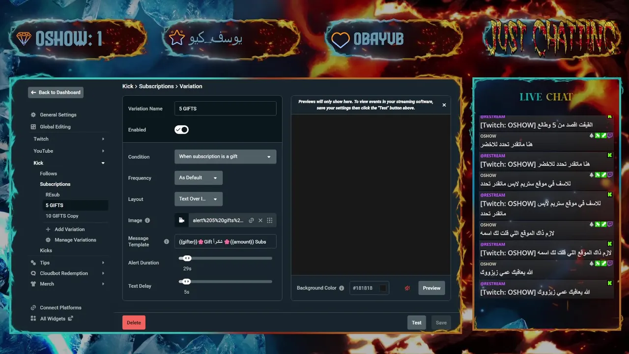Screen dimensions: 629x354
Task: Click the Test button
Action: click(417, 323)
